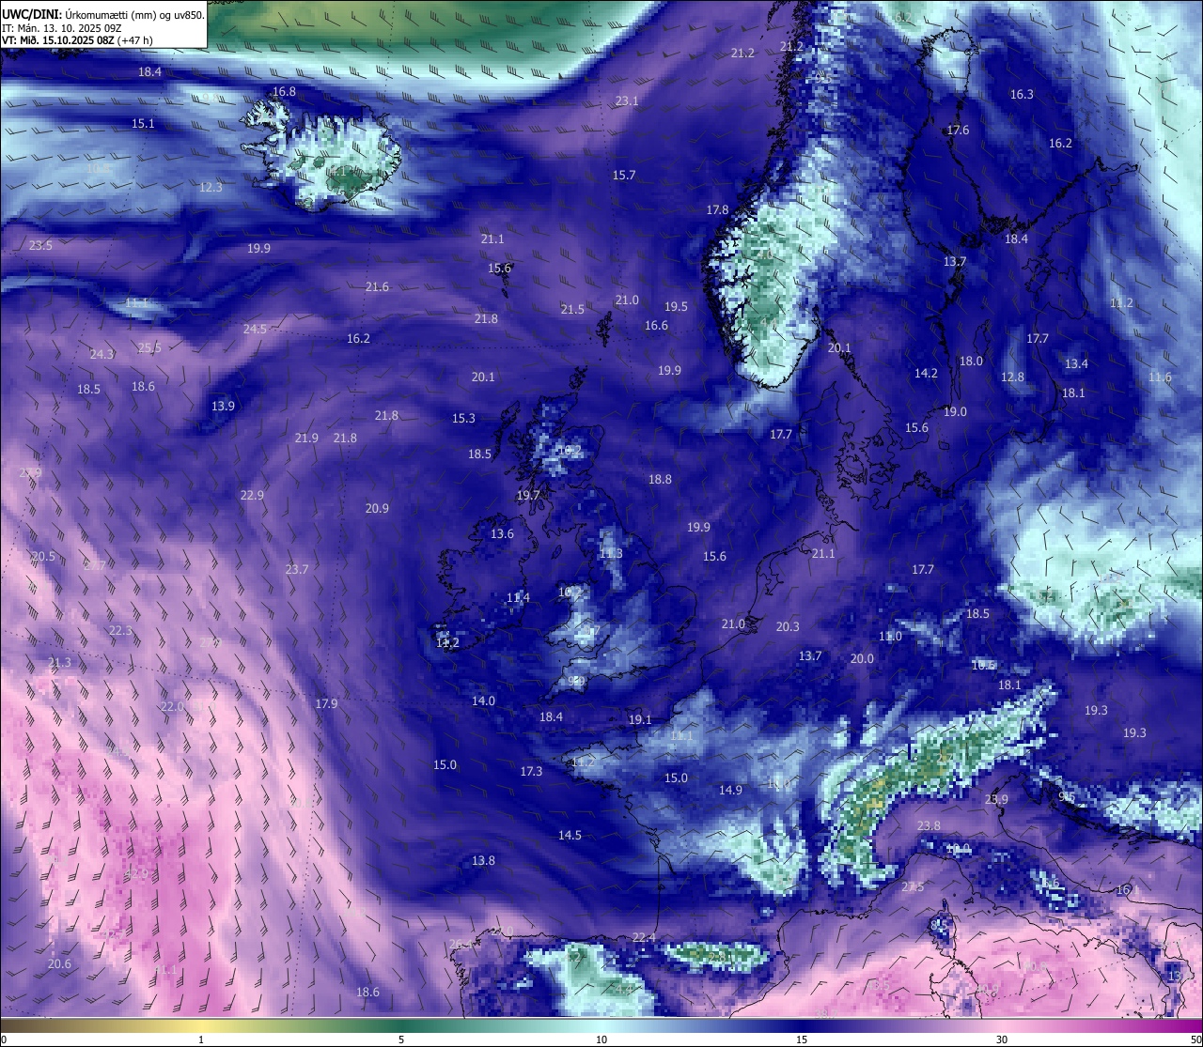Click the 12.8 value label
The height and width of the screenshot is (1047, 1203).
point(1012,377)
